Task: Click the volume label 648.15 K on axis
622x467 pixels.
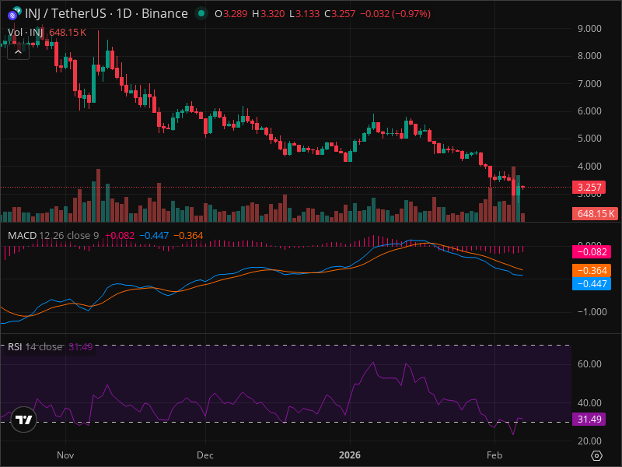Action: pyautogui.click(x=595, y=213)
